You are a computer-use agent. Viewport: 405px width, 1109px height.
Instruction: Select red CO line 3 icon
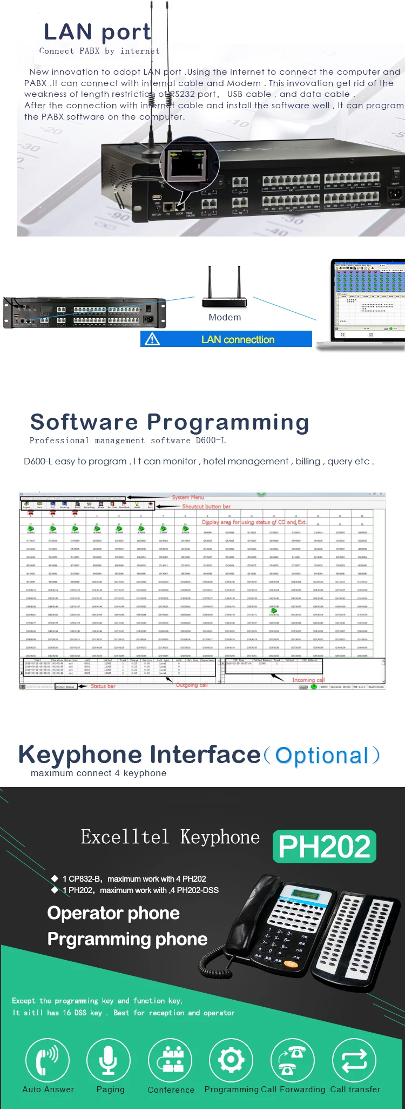pyautogui.click(x=75, y=512)
